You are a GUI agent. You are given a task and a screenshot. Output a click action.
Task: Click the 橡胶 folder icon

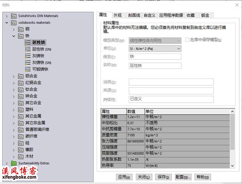(21, 150)
